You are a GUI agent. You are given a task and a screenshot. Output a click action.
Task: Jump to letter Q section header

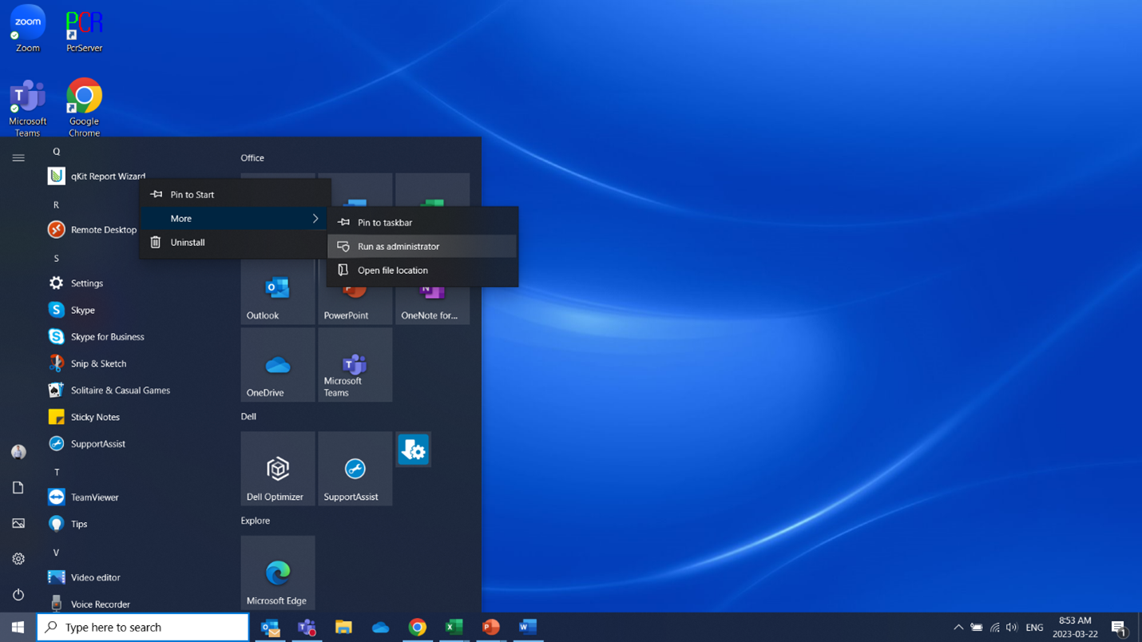click(x=57, y=151)
